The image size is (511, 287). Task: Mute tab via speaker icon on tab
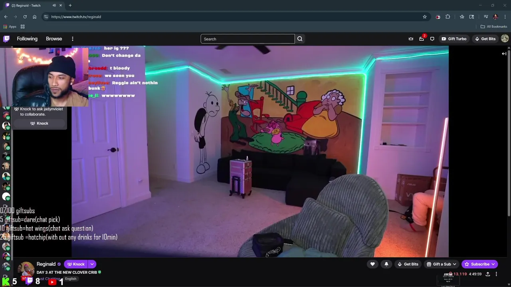54,6
